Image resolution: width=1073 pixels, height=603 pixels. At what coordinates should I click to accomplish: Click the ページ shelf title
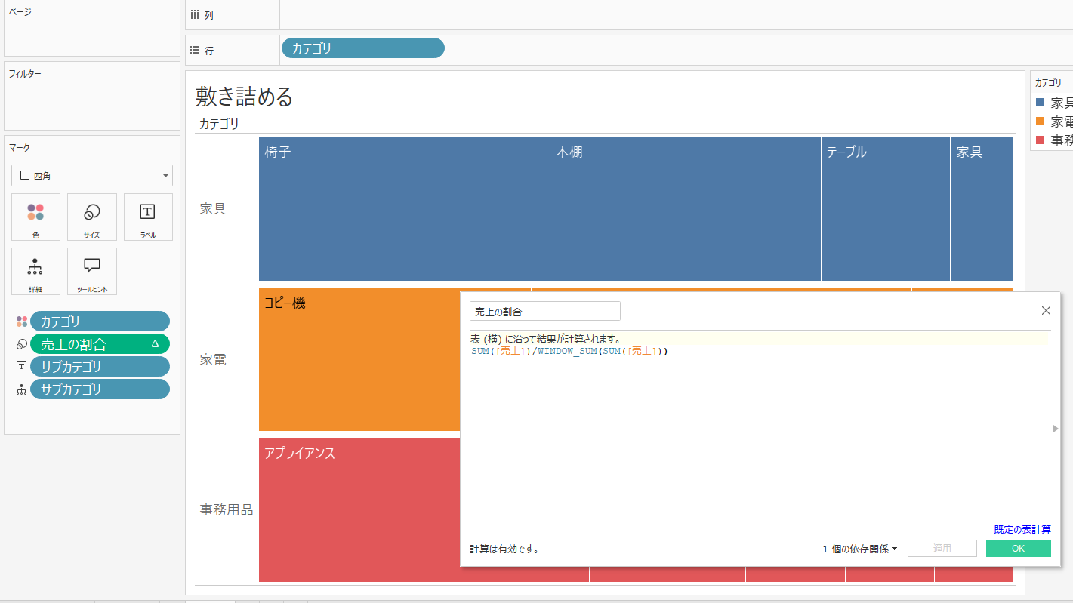pyautogui.click(x=20, y=12)
